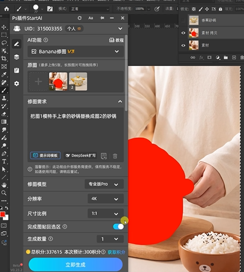Open the 生成数量 dropdown
Image resolution: width=244 pixels, height=272 pixels.
point(110,239)
